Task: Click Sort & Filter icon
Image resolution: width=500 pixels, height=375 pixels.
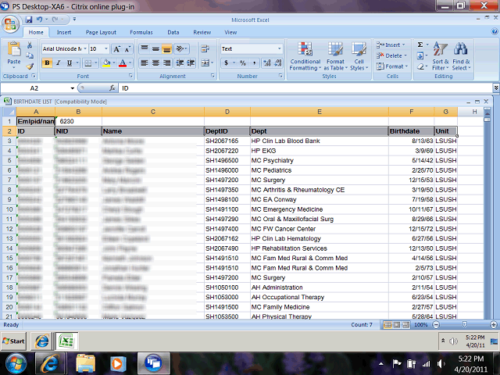Action: (x=441, y=56)
